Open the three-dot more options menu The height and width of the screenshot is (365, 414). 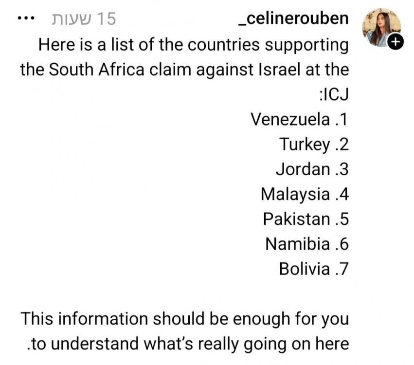click(x=26, y=19)
